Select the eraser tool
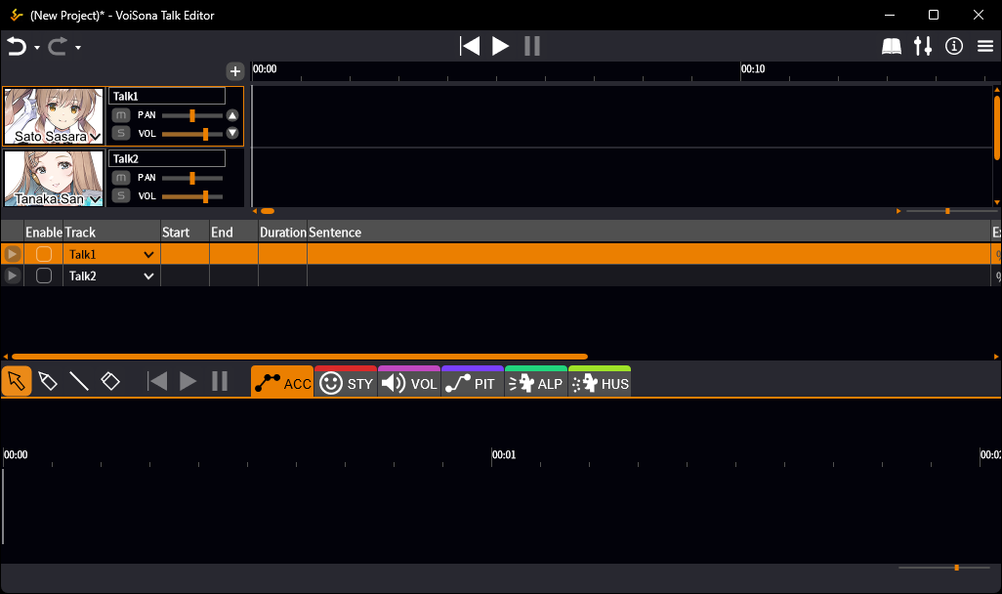This screenshot has width=1002, height=594. click(110, 382)
